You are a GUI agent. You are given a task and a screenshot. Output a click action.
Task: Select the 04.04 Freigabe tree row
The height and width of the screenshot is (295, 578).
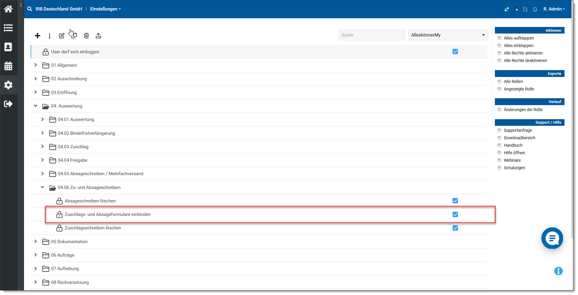259,160
